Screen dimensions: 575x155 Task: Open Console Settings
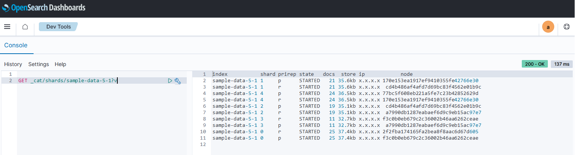pyautogui.click(x=38, y=64)
